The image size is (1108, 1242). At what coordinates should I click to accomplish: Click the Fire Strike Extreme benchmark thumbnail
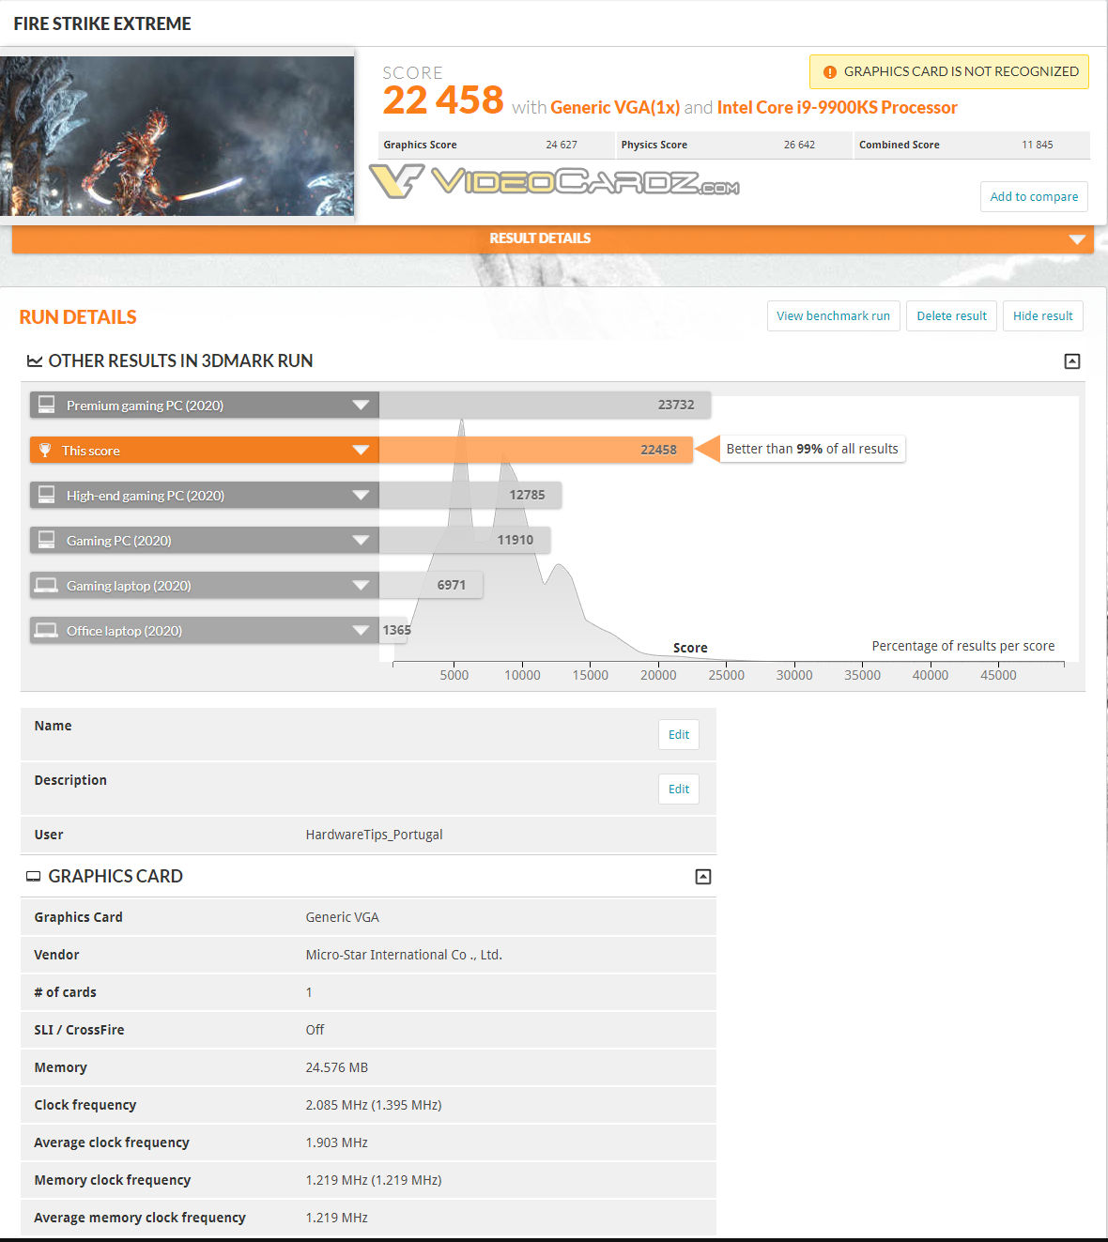(177, 136)
